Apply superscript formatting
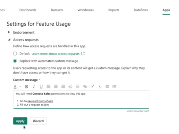 (93, 86)
